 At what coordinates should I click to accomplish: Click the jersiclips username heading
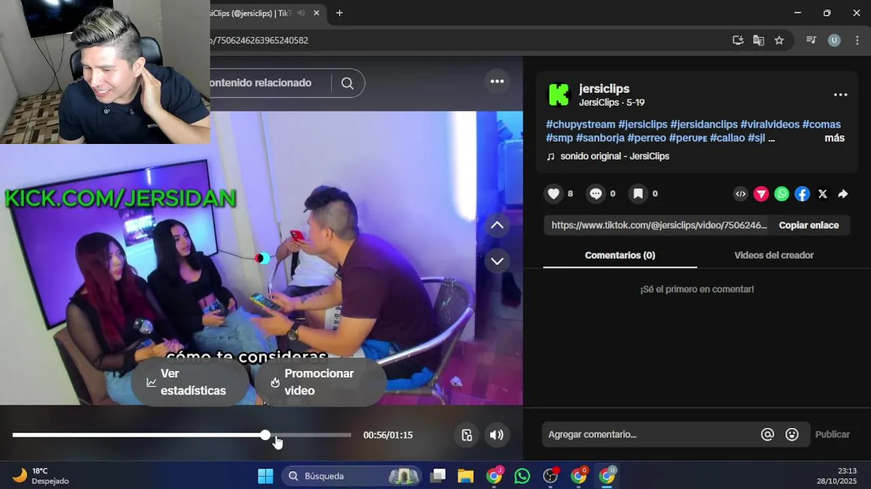[x=604, y=89]
